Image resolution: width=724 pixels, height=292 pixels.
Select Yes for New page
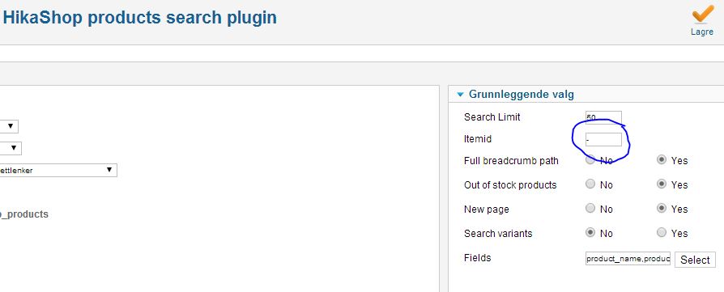point(662,209)
